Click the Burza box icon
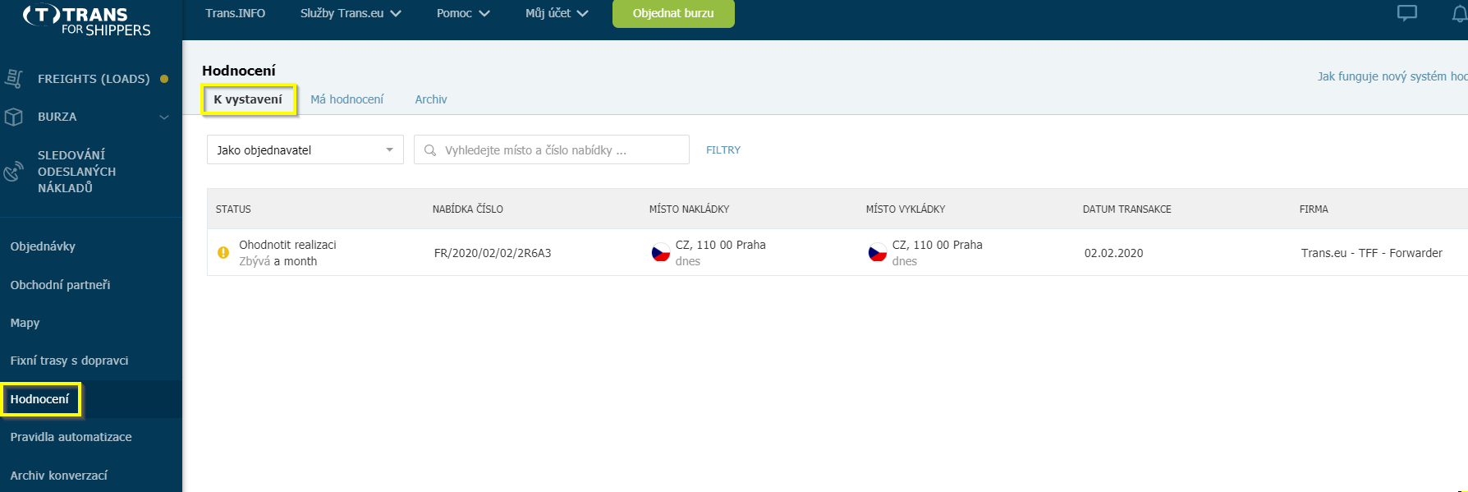Viewport: 1468px width, 492px height. [14, 117]
